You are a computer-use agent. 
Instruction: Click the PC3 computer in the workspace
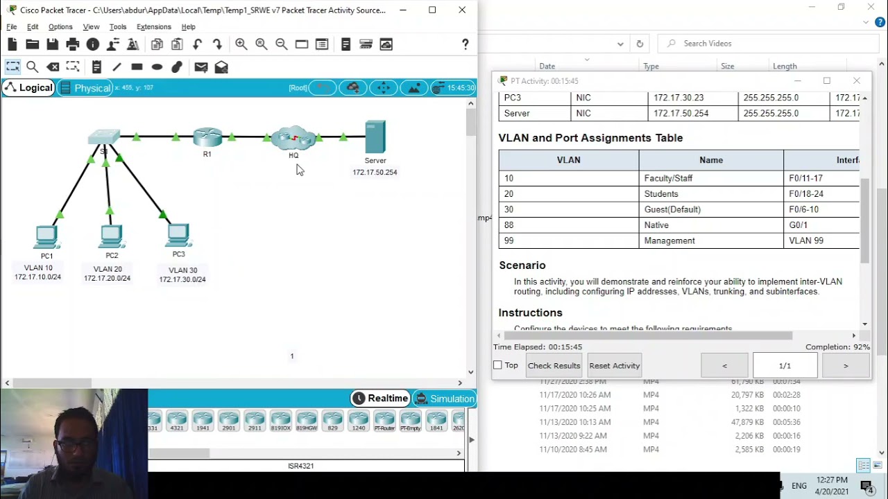[178, 236]
